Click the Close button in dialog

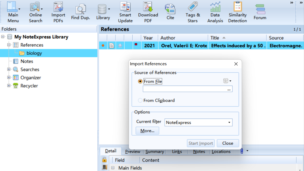click(x=228, y=143)
